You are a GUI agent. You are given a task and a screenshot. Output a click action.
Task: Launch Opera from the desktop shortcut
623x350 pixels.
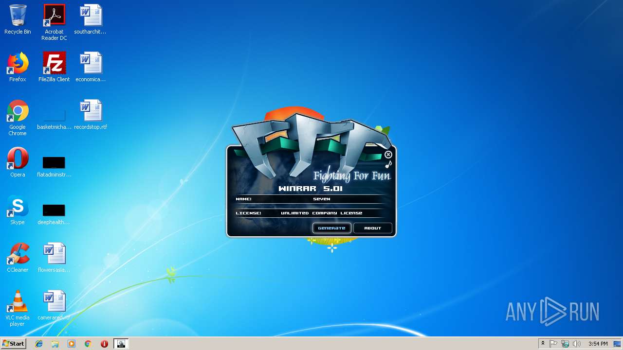point(18,162)
